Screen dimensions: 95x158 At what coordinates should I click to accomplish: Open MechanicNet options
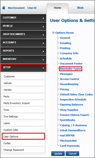point(68,141)
